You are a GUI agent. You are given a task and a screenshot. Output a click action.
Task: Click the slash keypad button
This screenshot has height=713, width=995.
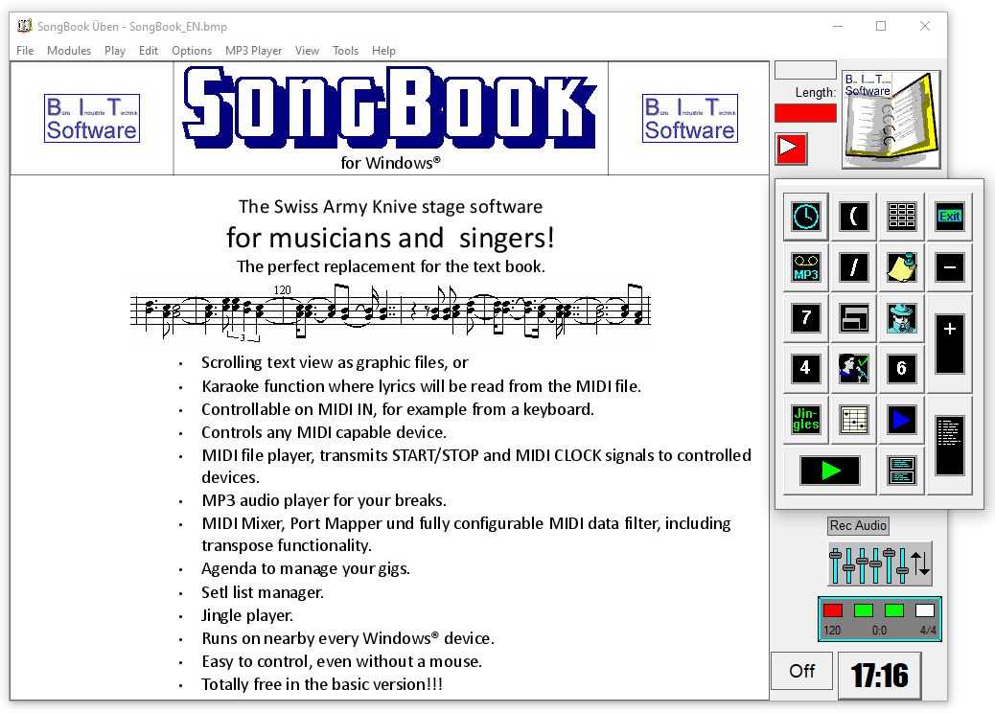coord(853,267)
